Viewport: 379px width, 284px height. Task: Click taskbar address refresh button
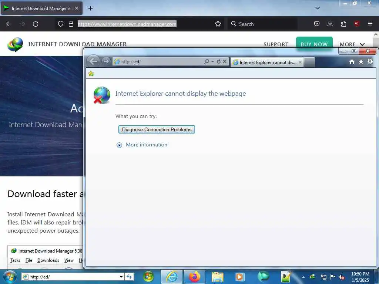click(129, 277)
